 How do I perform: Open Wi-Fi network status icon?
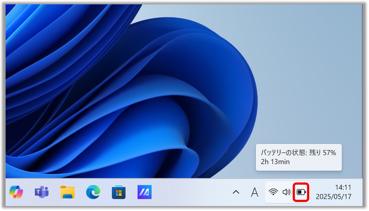coord(273,192)
